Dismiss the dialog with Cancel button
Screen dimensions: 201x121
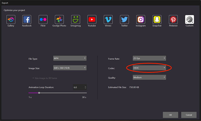pyautogui.click(x=189, y=115)
